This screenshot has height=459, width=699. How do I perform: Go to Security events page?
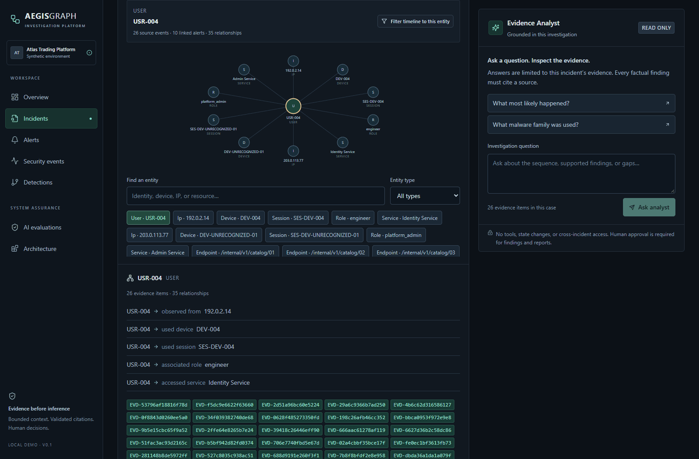(51, 161)
